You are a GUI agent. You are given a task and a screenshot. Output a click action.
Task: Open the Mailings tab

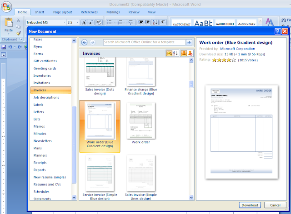tap(113, 12)
